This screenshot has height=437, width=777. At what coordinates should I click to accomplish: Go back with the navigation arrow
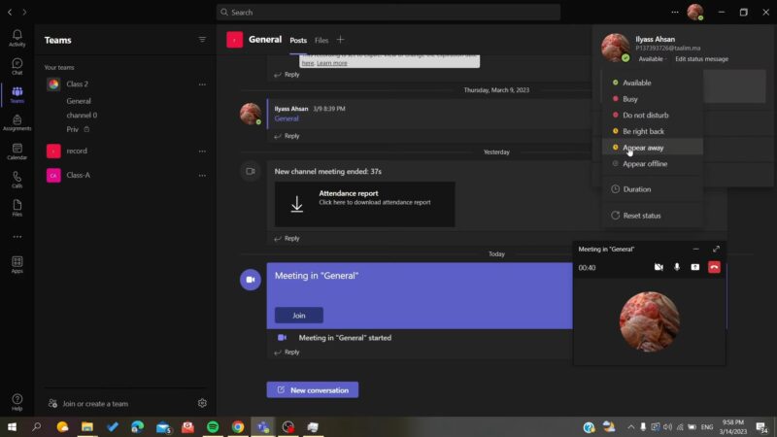10,12
